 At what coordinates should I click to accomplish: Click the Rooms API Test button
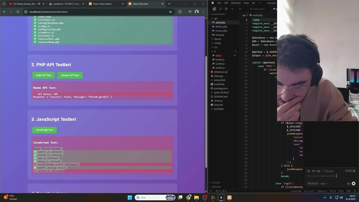[70, 75]
